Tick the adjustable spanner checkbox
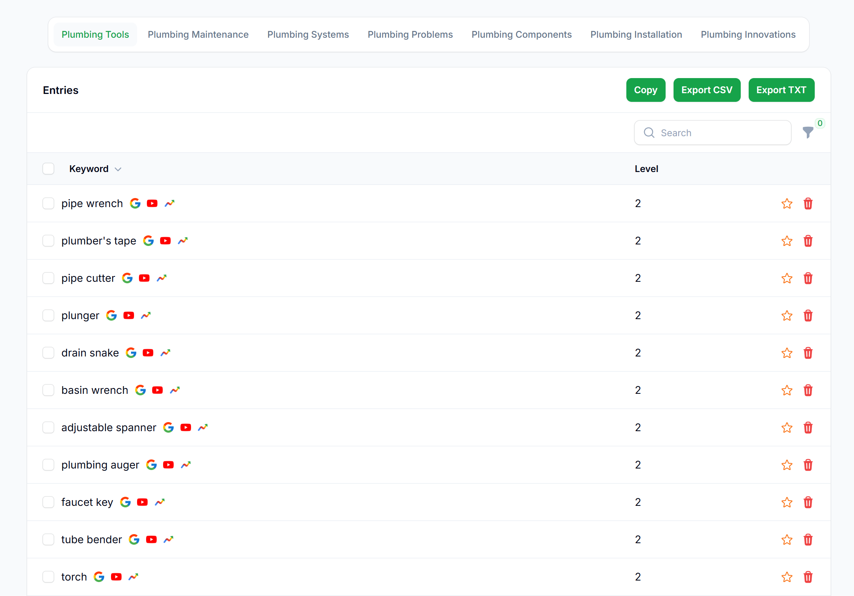Image resolution: width=854 pixels, height=596 pixels. [x=48, y=427]
